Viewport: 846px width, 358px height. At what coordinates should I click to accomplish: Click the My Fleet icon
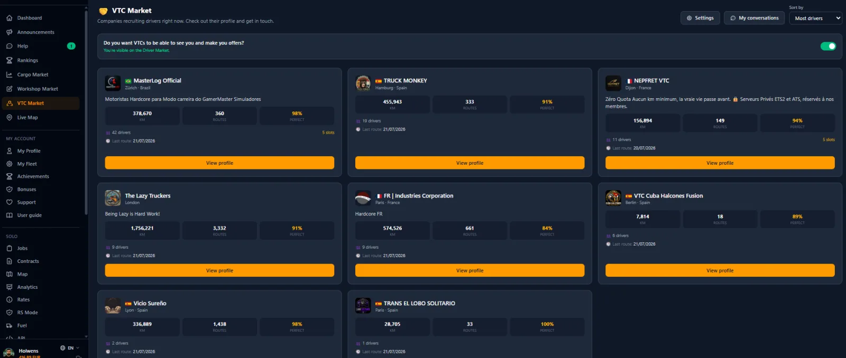[x=9, y=164]
